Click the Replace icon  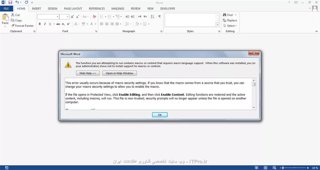pyautogui.click(x=224, y=20)
